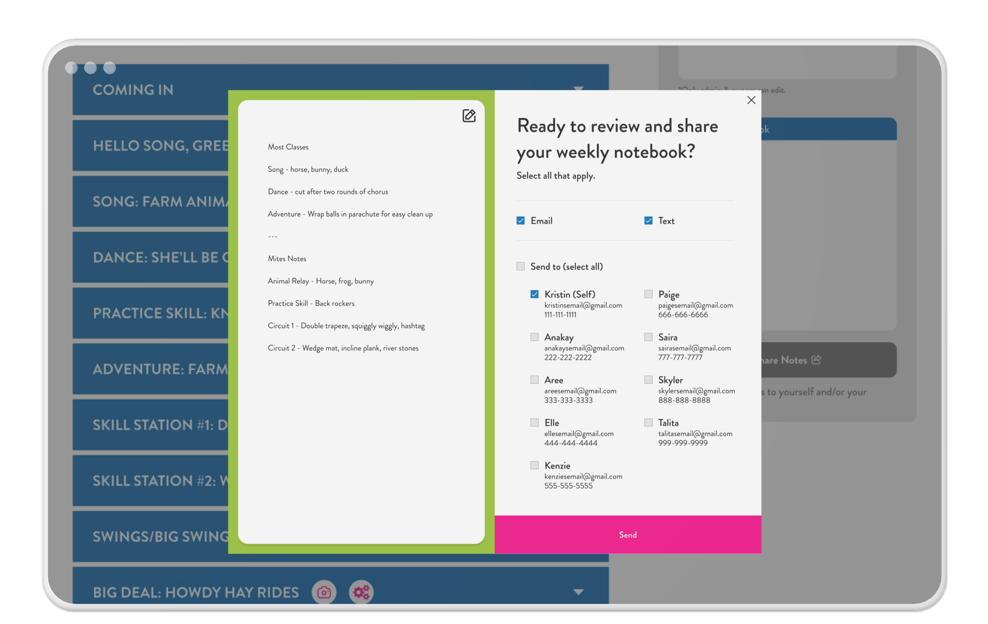
Task: Check the Send to (select all) box
Action: tap(520, 266)
